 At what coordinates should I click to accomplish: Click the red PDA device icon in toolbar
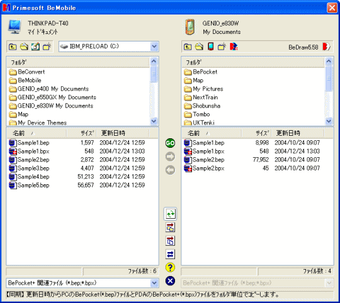point(210,47)
